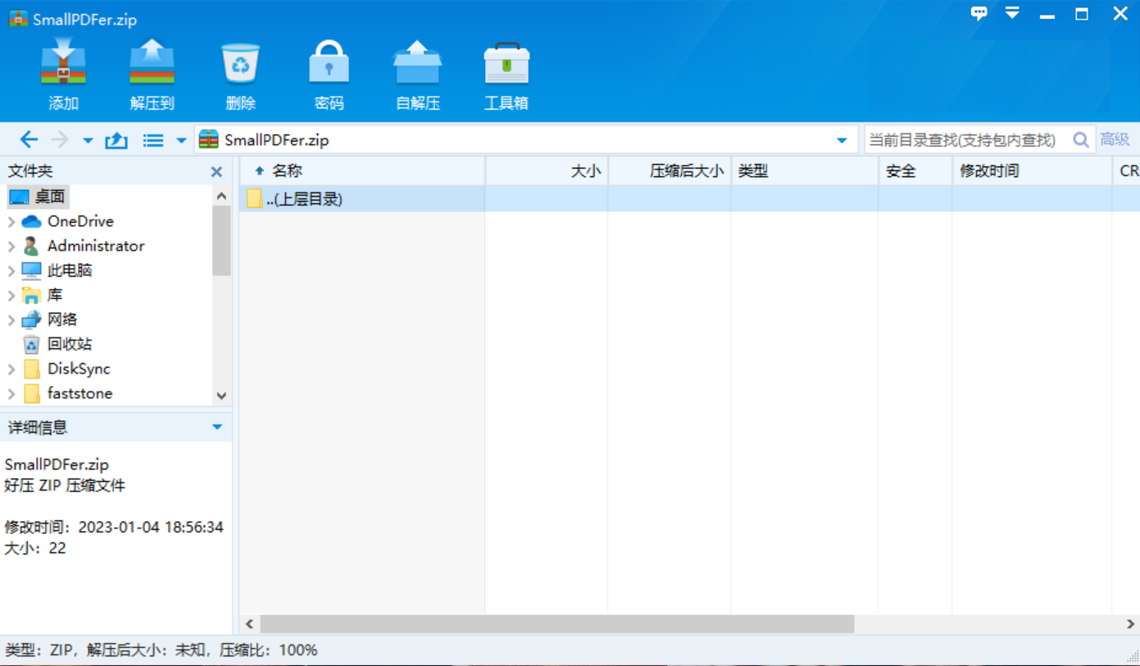This screenshot has width=1140, height=666.
Task: Open the title bar menu dropdown icon
Action: 1013,13
